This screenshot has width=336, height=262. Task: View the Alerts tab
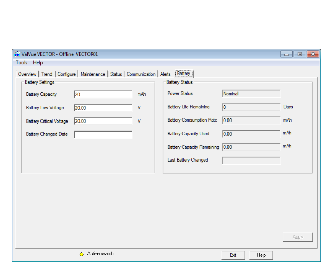coord(166,74)
